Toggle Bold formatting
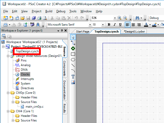The width and height of the screenshot is (164, 123). (109, 25)
